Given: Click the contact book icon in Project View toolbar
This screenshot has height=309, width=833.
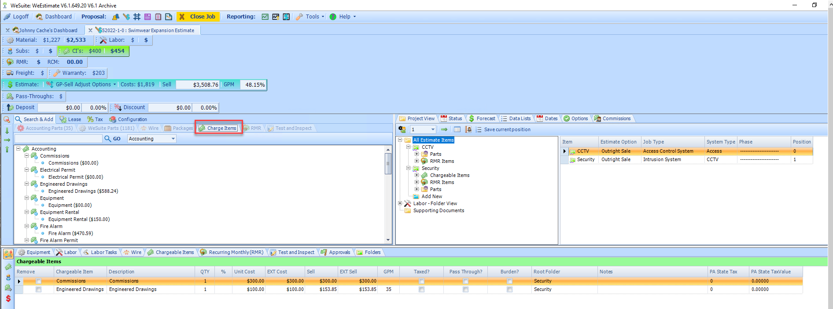Looking at the screenshot, I should point(468,129).
